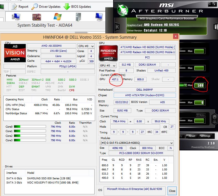Select the Windows logo icon in AIDA64
Image resolution: width=218 pixels, height=196 pixels.
click(x=58, y=17)
